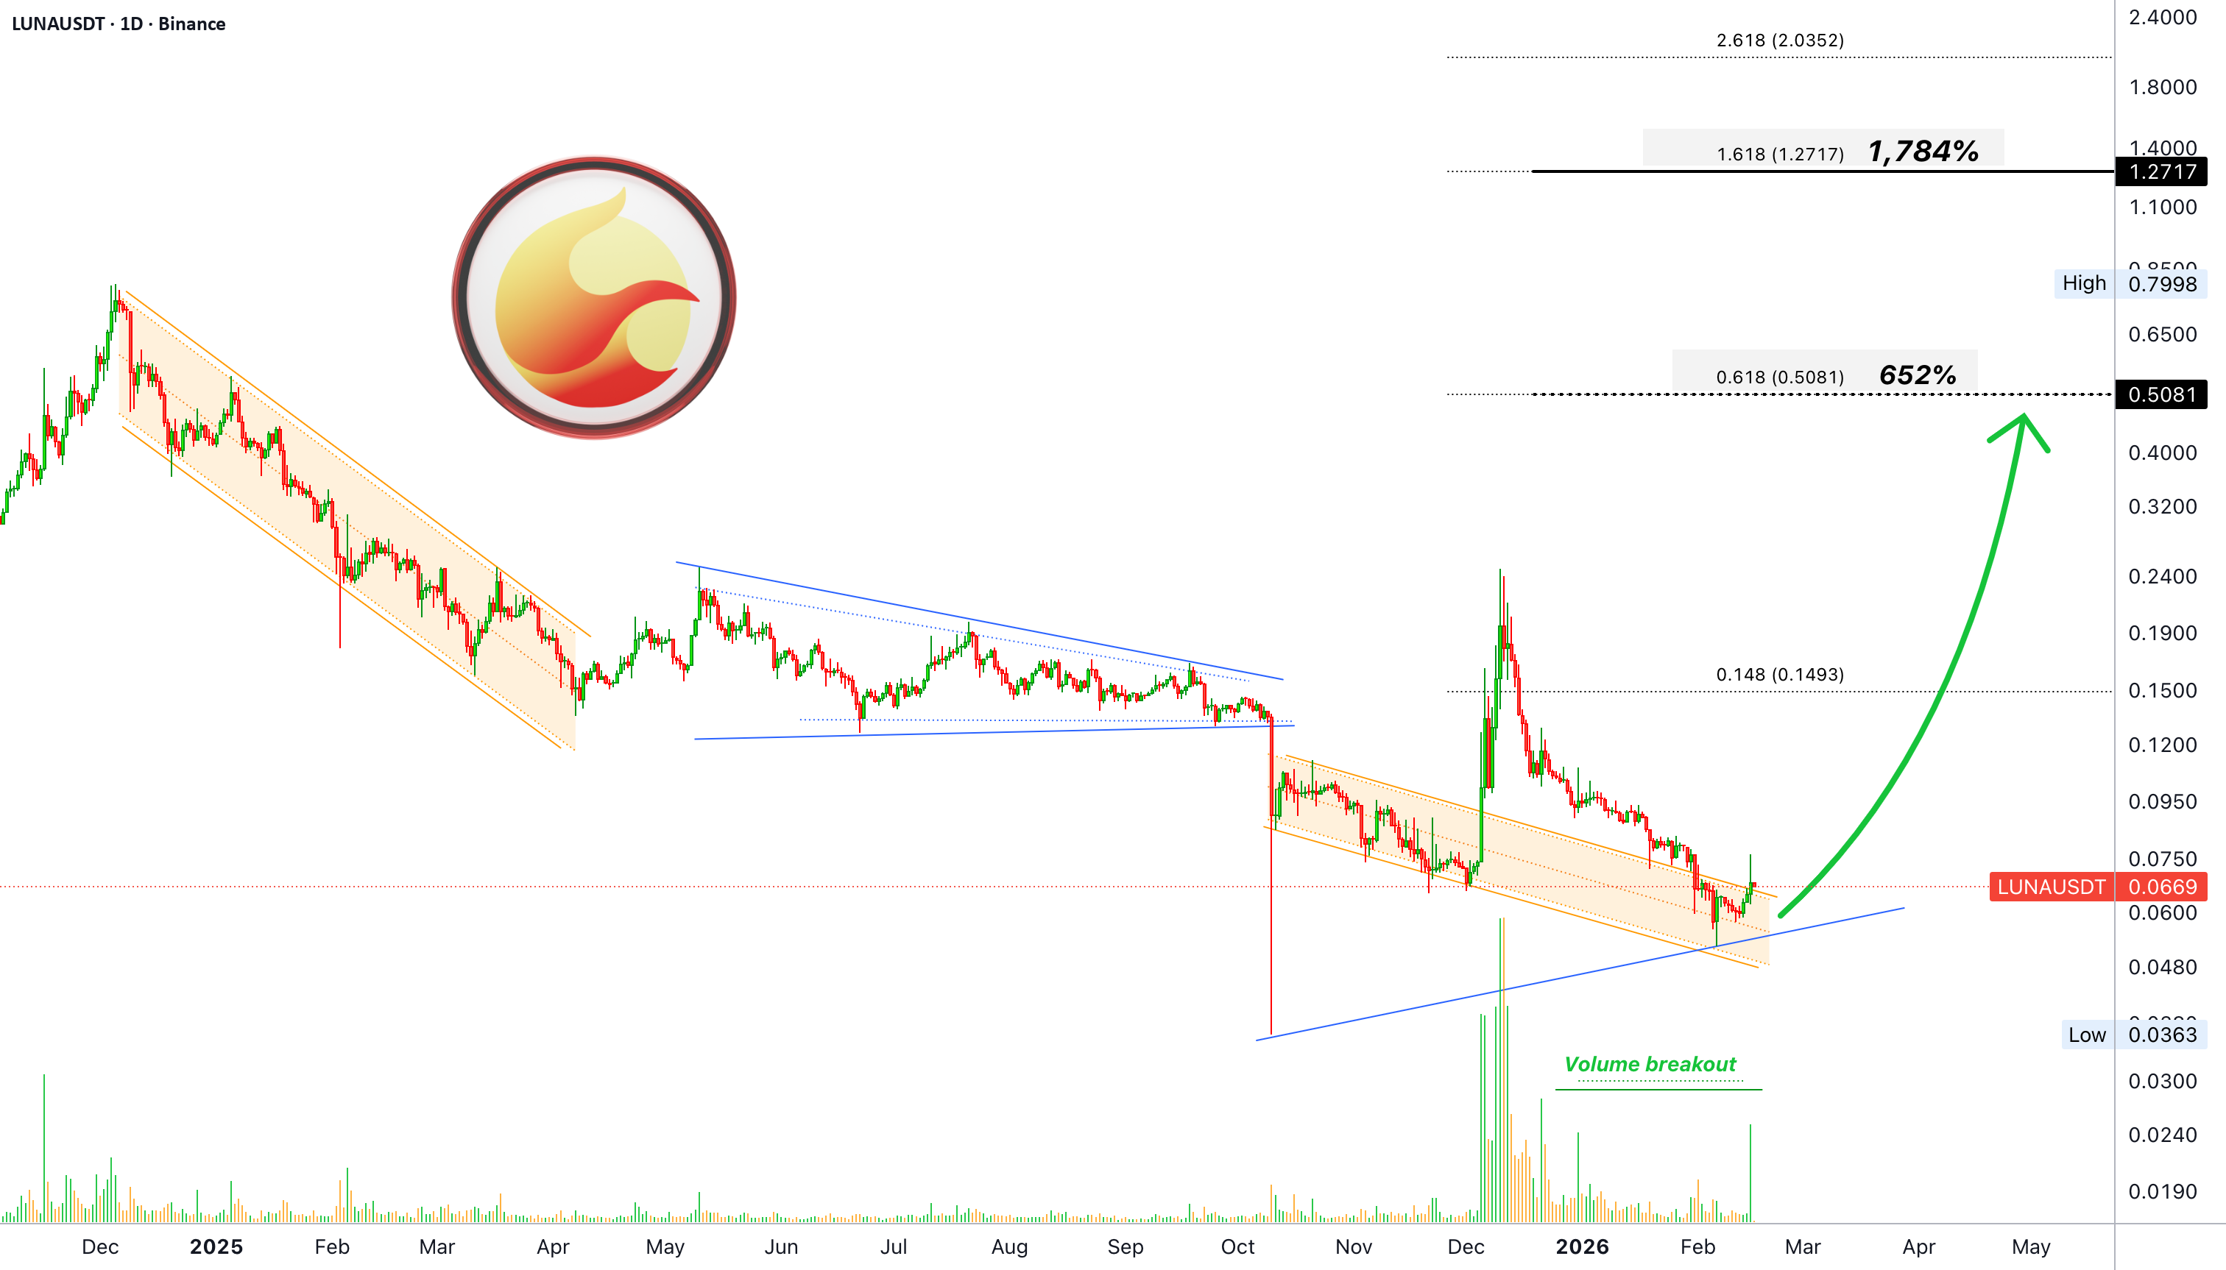This screenshot has height=1270, width=2226.
Task: Click the 0.148 (0.1493) Fibonacci label
Action: pyautogui.click(x=1779, y=674)
